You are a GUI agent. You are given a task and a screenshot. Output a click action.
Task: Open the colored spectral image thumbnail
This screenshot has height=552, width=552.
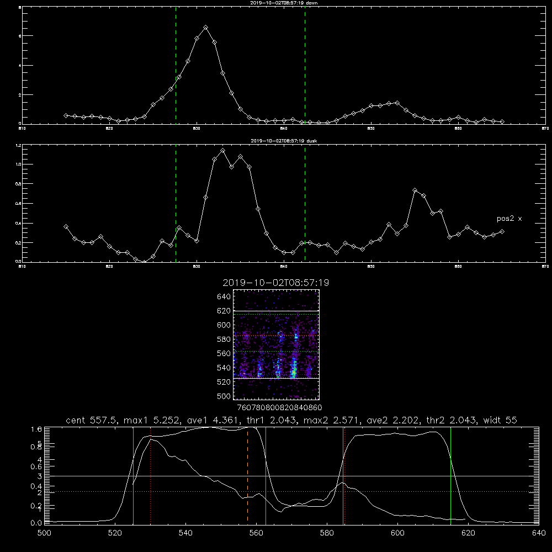pos(276,344)
